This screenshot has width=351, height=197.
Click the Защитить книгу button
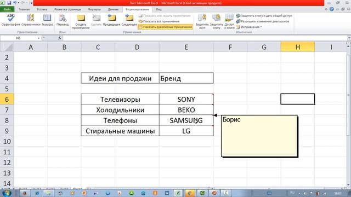(x=217, y=21)
